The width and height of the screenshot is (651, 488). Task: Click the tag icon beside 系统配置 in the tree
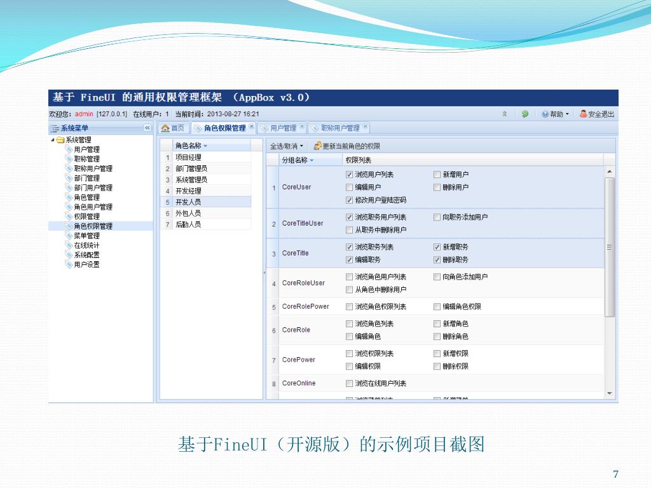(69, 255)
